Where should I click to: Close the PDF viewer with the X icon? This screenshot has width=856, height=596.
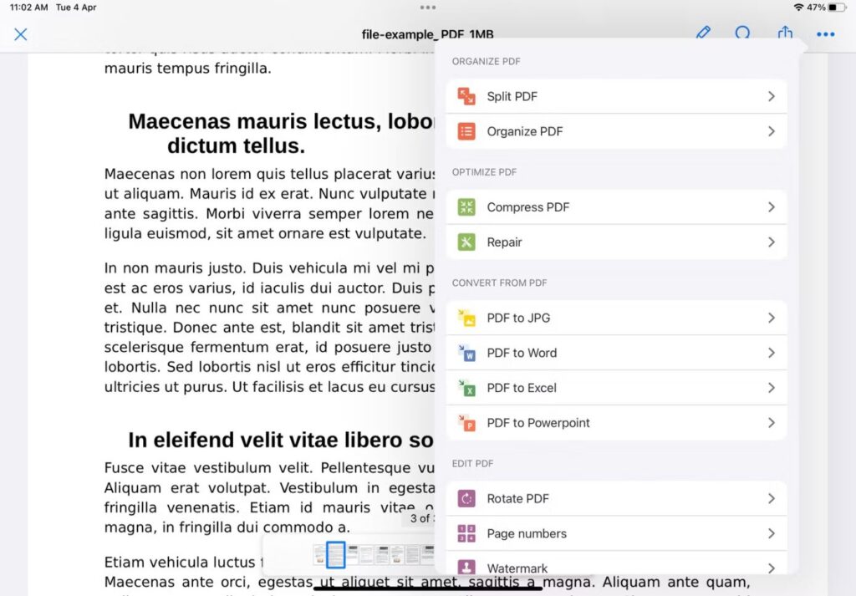[21, 34]
